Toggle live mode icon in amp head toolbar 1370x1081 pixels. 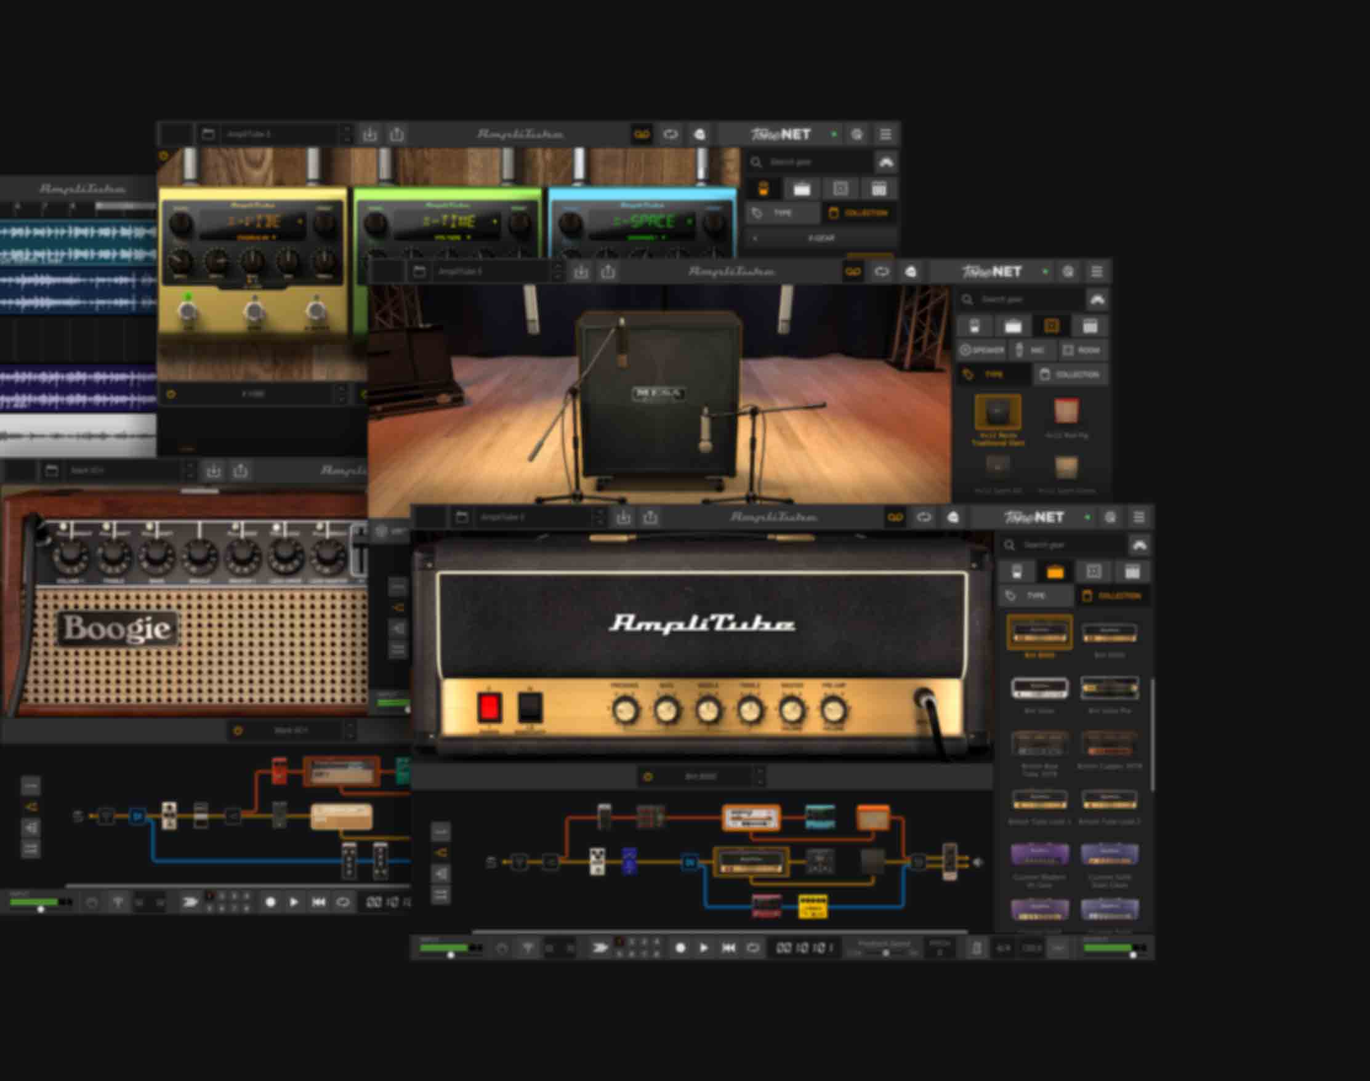click(x=953, y=517)
